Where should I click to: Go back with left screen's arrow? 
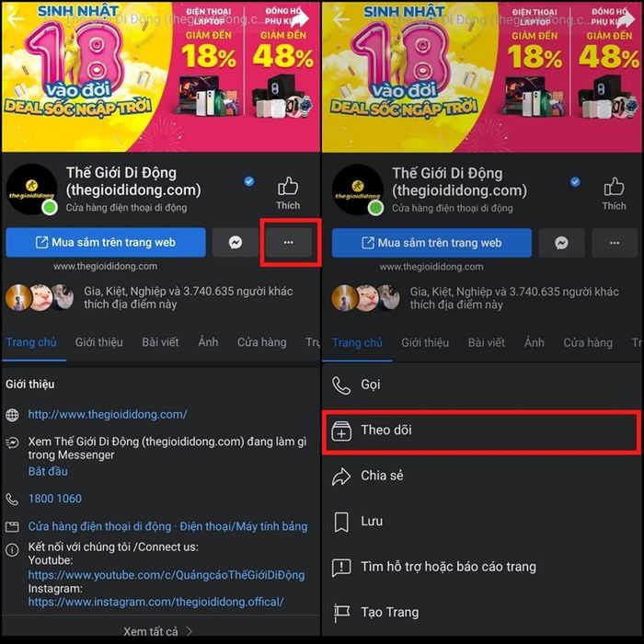coord(16,18)
